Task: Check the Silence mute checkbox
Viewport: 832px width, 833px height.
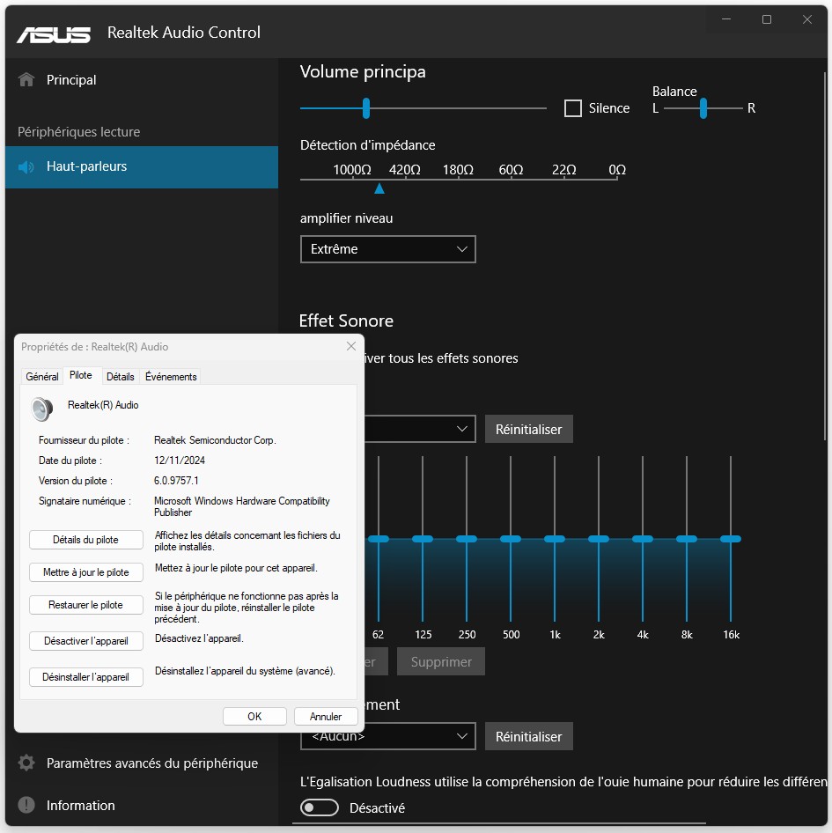Action: click(x=573, y=108)
